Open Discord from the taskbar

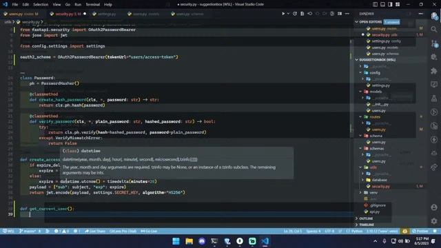click(x=202, y=241)
